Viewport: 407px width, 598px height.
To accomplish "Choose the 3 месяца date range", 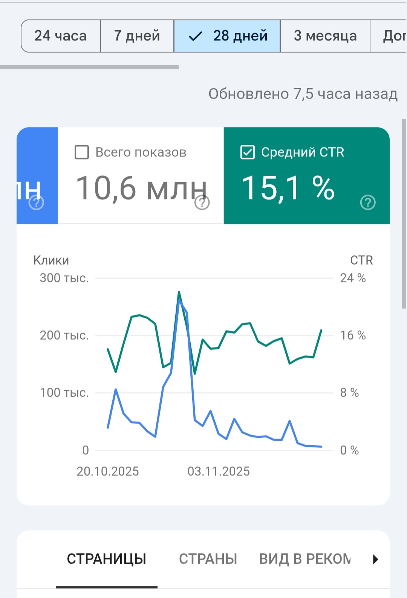I will click(x=325, y=36).
